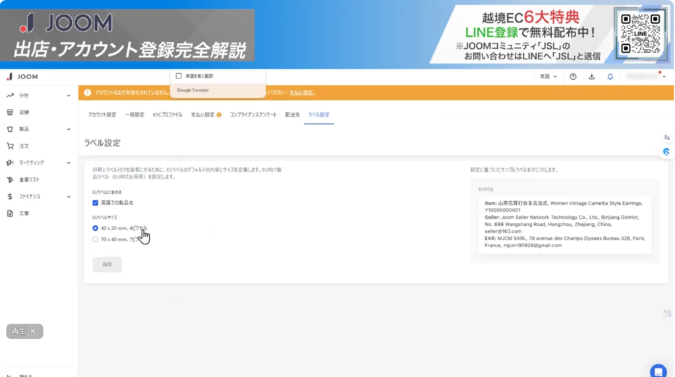This screenshot has width=675, height=377.
Task: Open the 支払い設定 tab
Action: tap(202, 115)
